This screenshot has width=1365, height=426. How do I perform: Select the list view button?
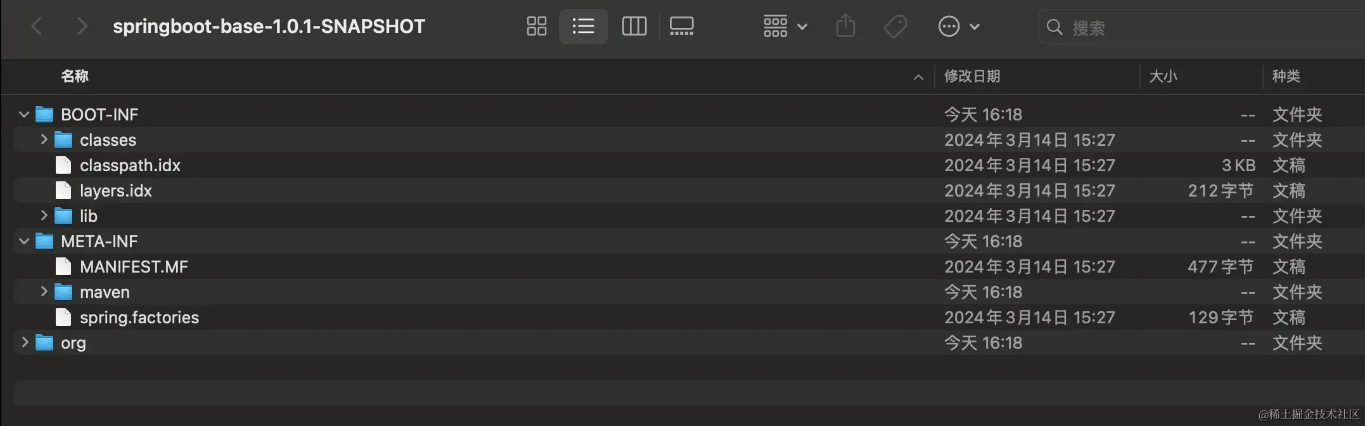[x=583, y=26]
